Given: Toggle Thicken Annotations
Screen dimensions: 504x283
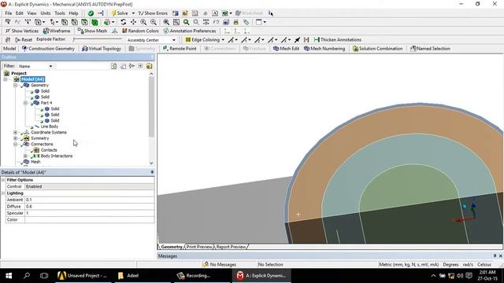Looking at the screenshot, I should tap(338, 40).
